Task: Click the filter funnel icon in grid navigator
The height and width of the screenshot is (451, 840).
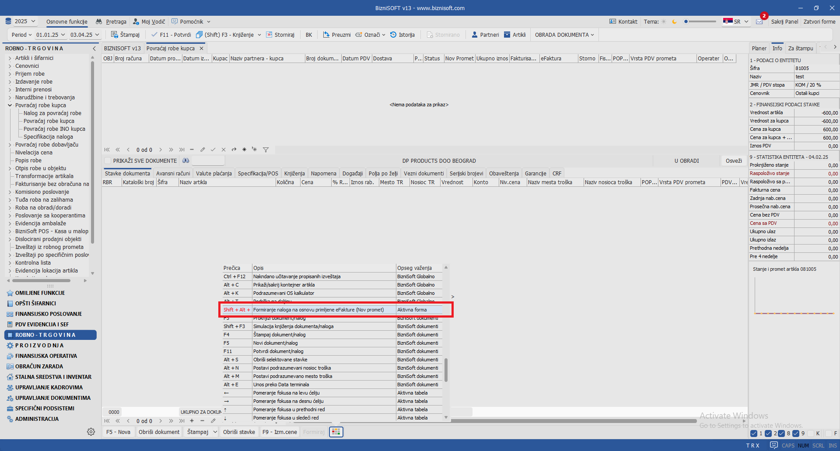Action: click(x=266, y=150)
